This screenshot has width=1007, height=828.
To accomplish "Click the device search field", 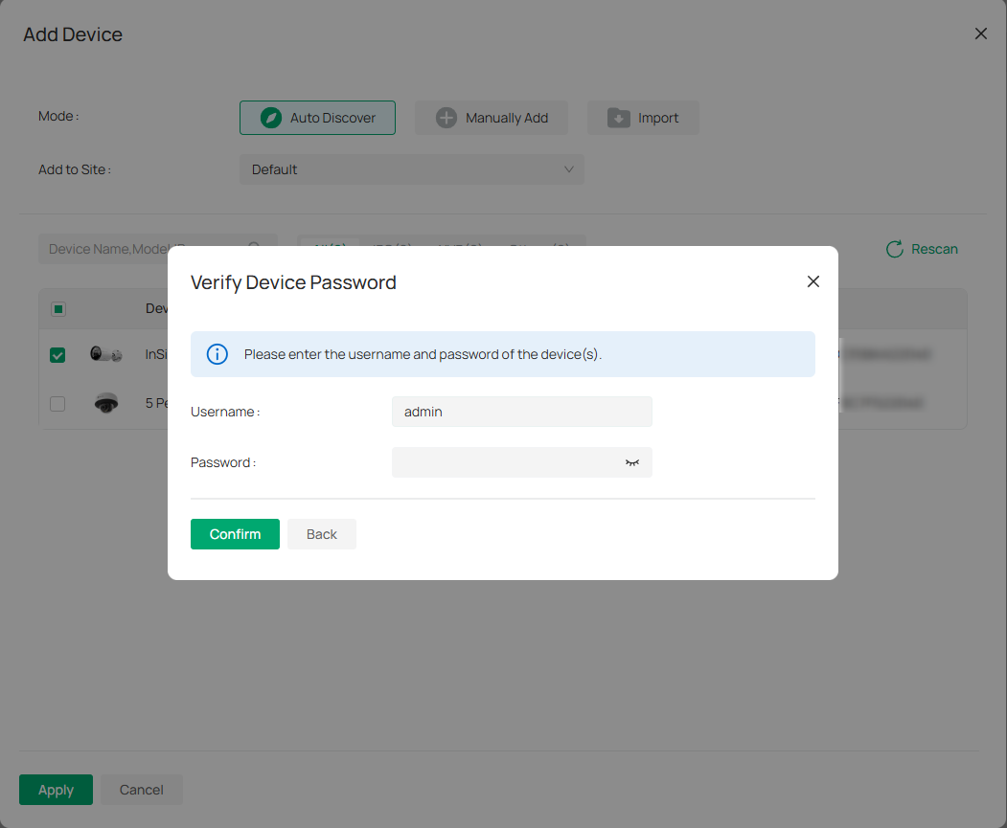I will click(x=158, y=249).
